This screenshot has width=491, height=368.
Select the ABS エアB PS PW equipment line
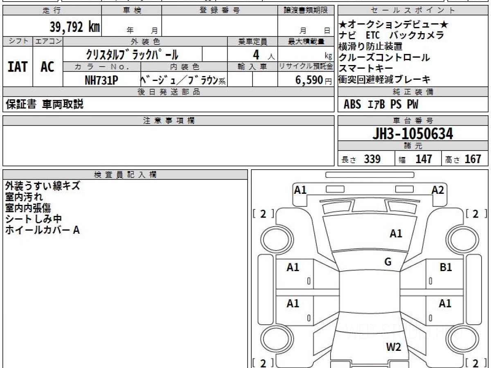point(381,105)
